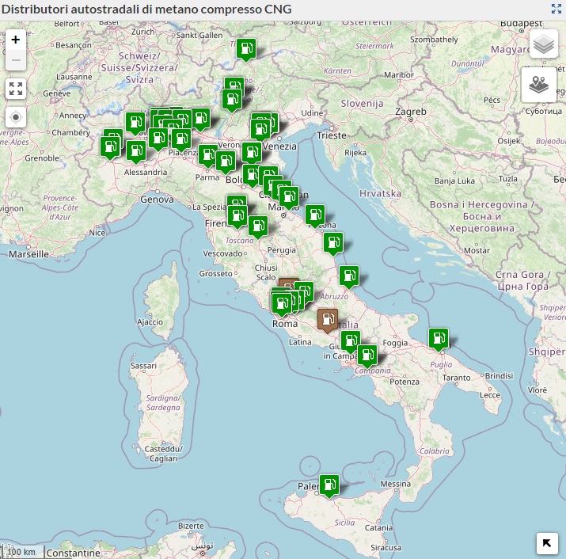Click the '100 km' scale bar
566x559 pixels.
(23, 552)
